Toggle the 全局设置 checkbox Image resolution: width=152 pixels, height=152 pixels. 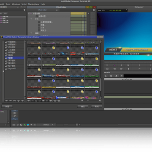pos(37,16)
